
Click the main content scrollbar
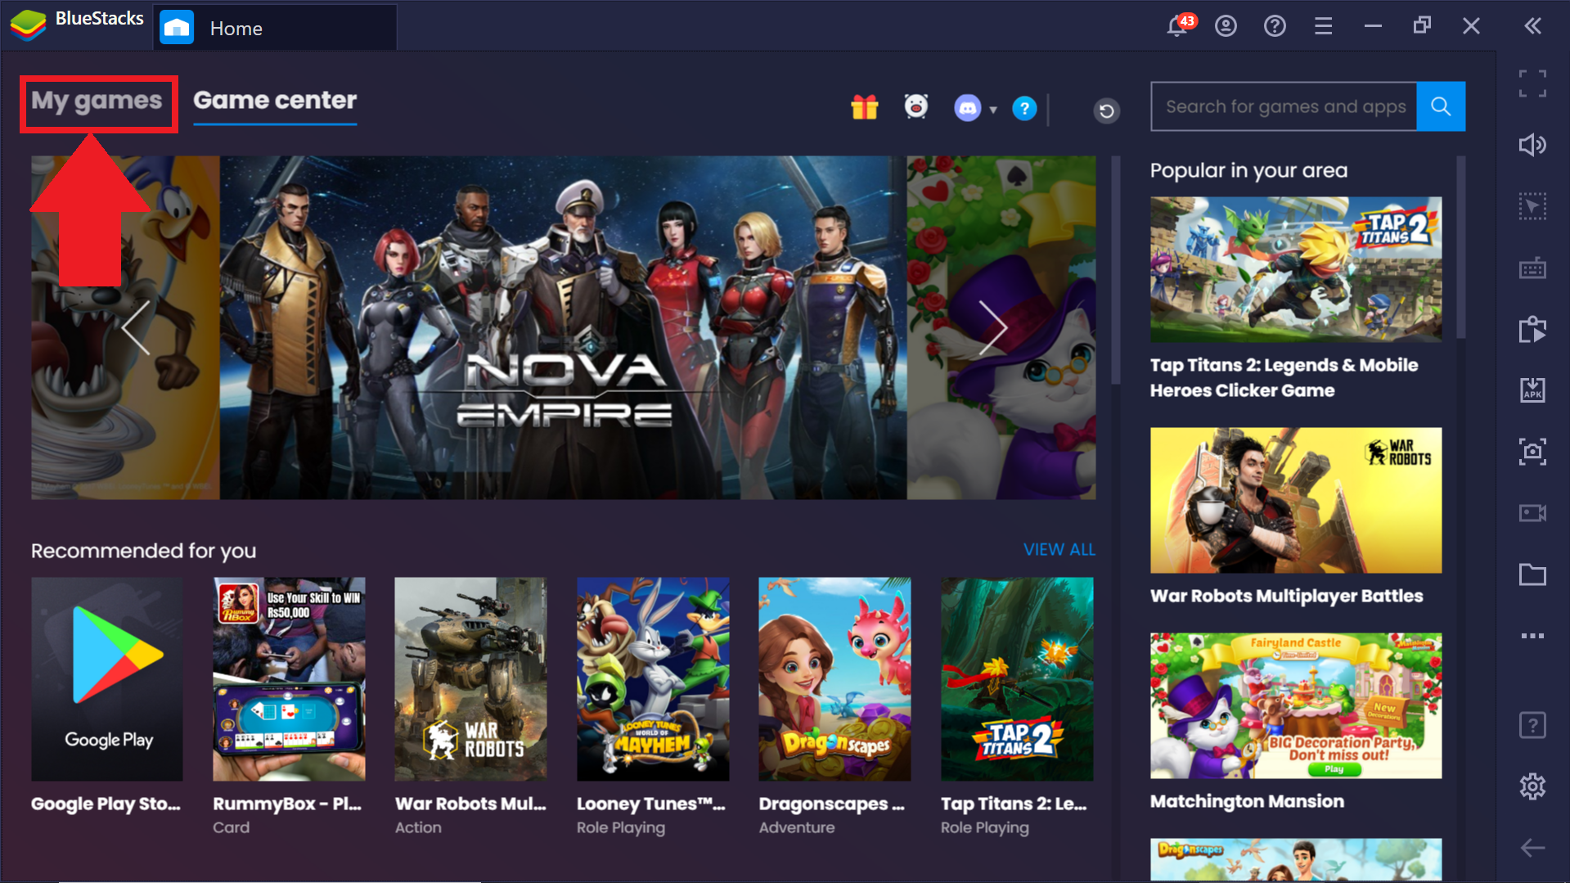[x=1115, y=270]
